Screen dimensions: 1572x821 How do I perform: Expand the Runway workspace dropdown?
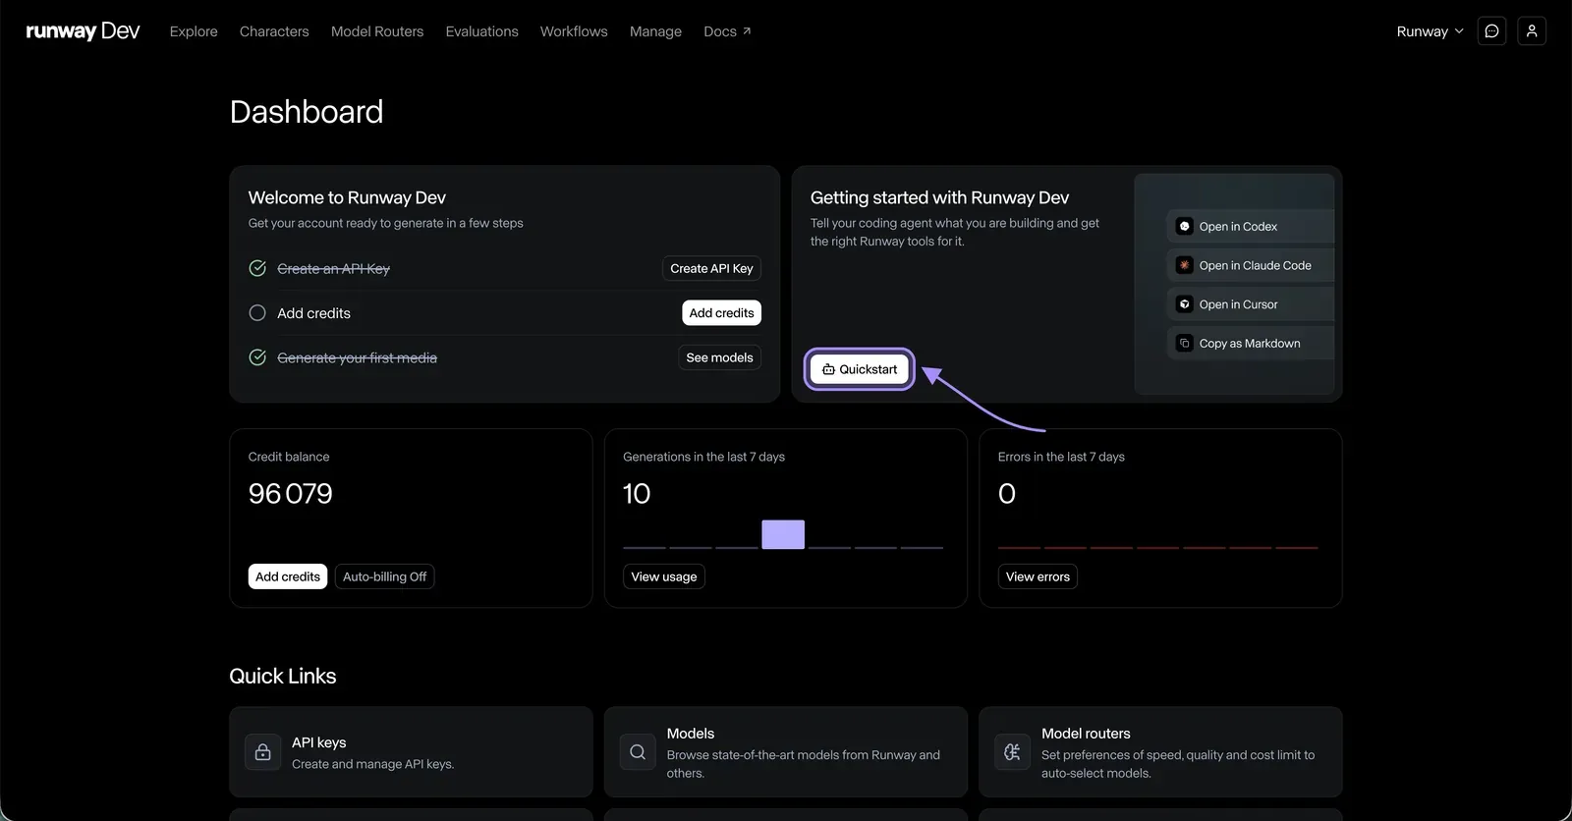click(1430, 31)
